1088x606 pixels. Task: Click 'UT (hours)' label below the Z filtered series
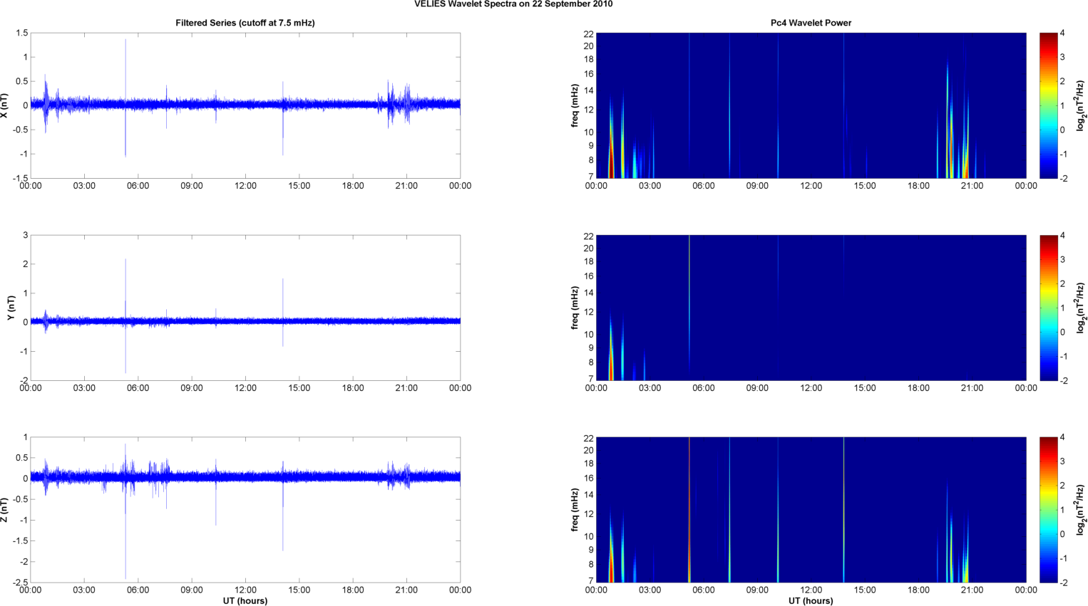pyautogui.click(x=245, y=600)
